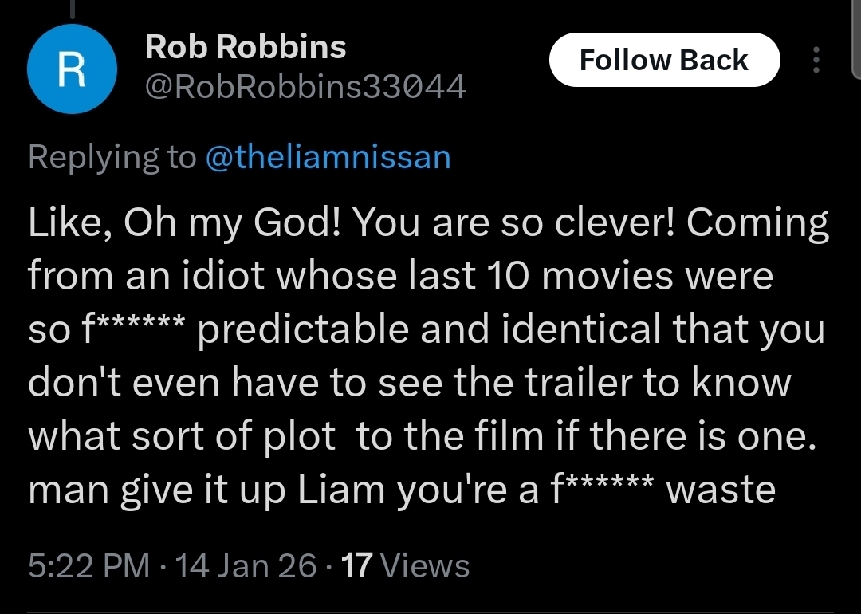
Task: Click the Rob Robbins display name
Action: (246, 47)
